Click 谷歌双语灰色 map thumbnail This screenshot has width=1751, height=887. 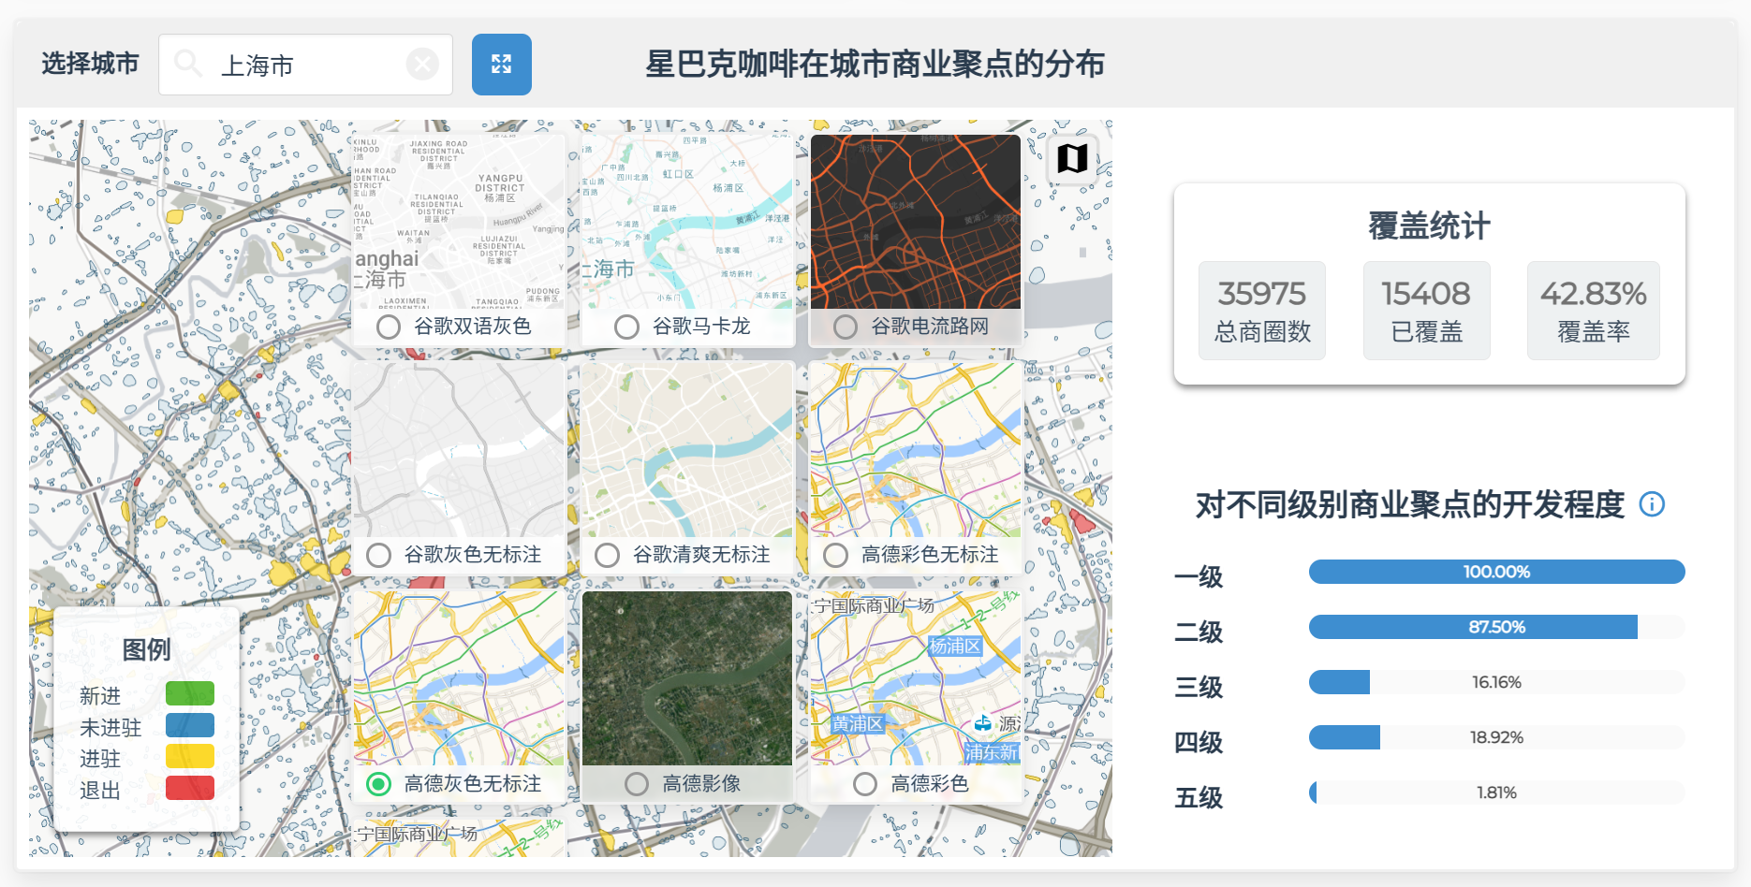click(459, 222)
